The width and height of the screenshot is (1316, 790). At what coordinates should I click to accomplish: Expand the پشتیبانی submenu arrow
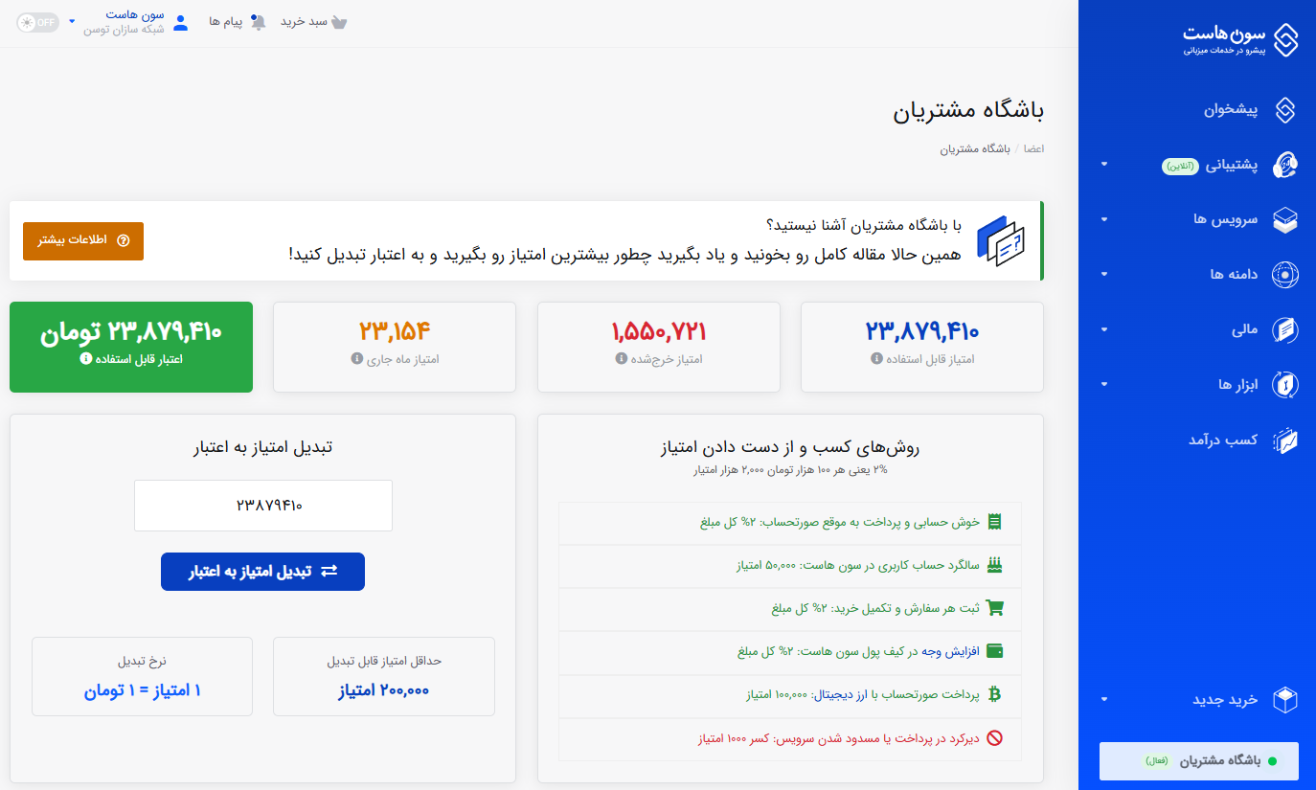click(x=1104, y=165)
